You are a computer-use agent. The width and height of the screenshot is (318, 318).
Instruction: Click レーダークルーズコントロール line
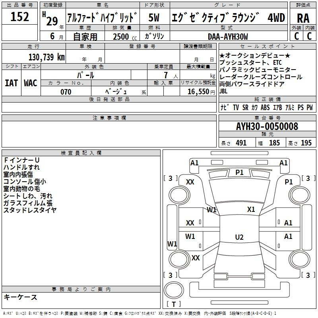(261, 77)
